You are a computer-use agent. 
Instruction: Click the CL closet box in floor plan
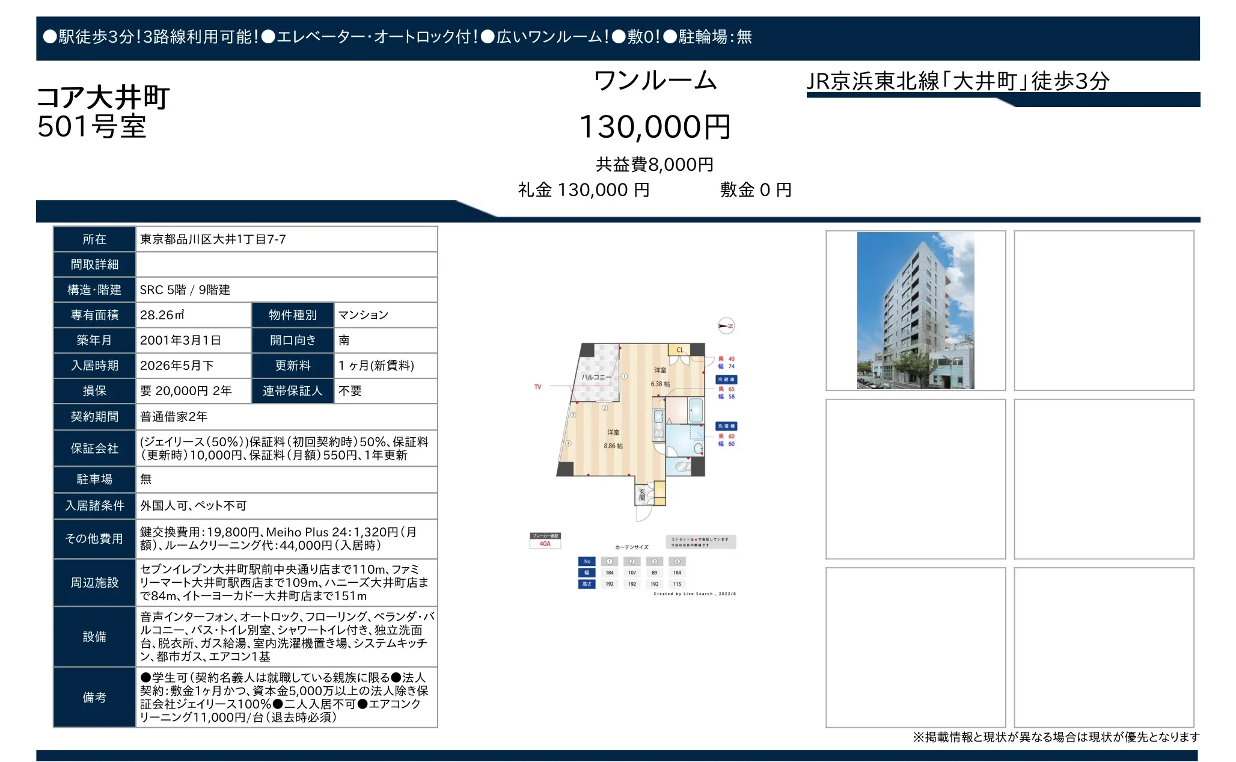coord(679,350)
